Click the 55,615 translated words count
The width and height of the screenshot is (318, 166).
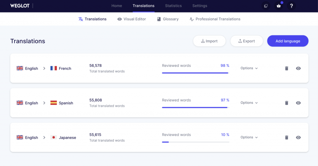(x=95, y=134)
